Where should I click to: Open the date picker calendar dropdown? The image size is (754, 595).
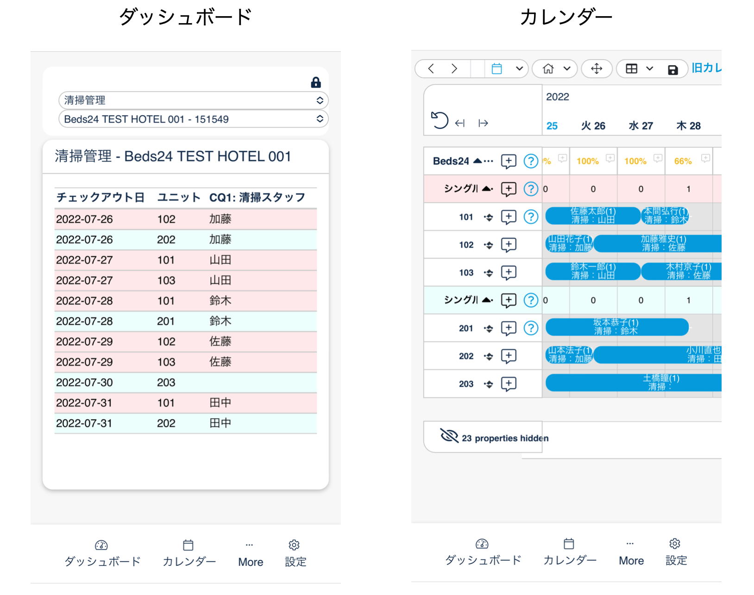508,69
